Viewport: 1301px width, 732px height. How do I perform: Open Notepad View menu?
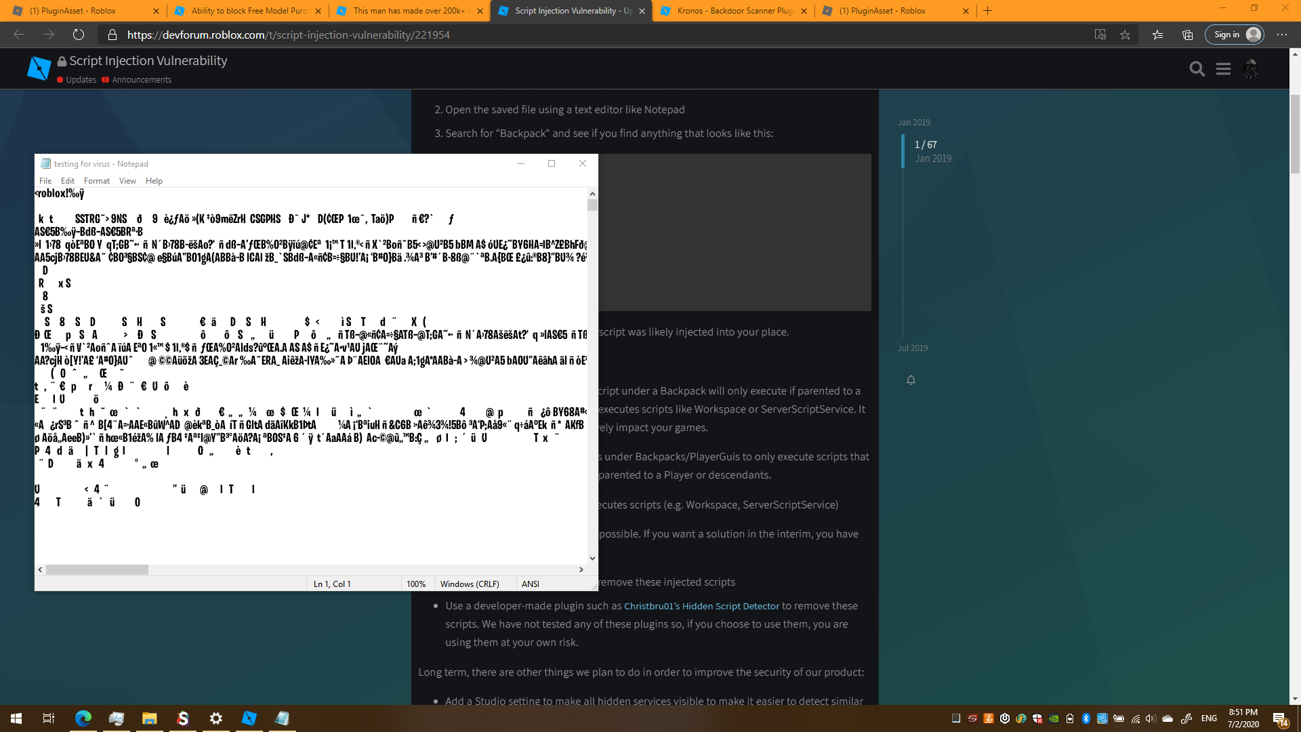pos(127,181)
